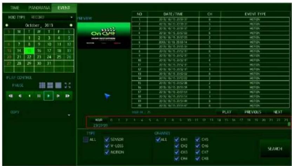Click the OnCue preview thumbnail
292x166 pixels.
coord(104,35)
